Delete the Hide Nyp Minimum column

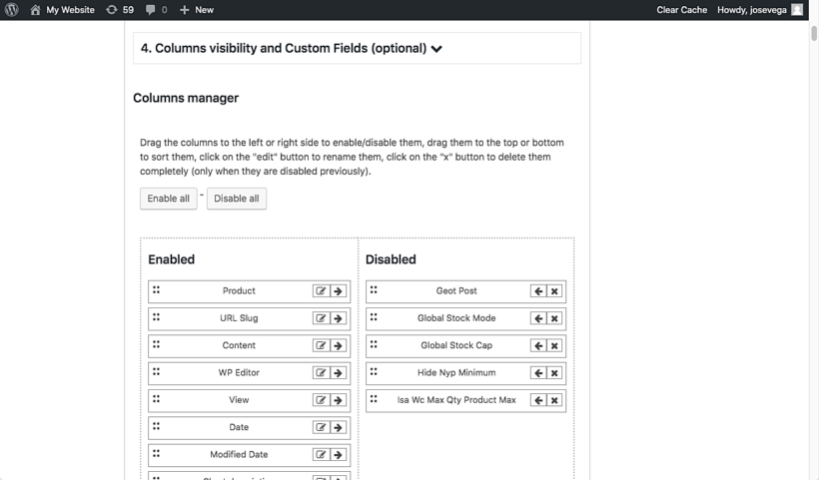tap(554, 372)
